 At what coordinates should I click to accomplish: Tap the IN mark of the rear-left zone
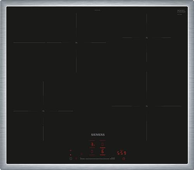[76, 42]
